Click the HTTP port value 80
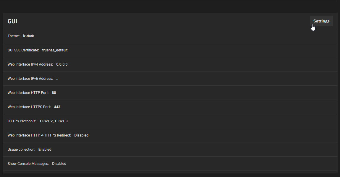The width and height of the screenshot is (340, 177). click(x=54, y=93)
